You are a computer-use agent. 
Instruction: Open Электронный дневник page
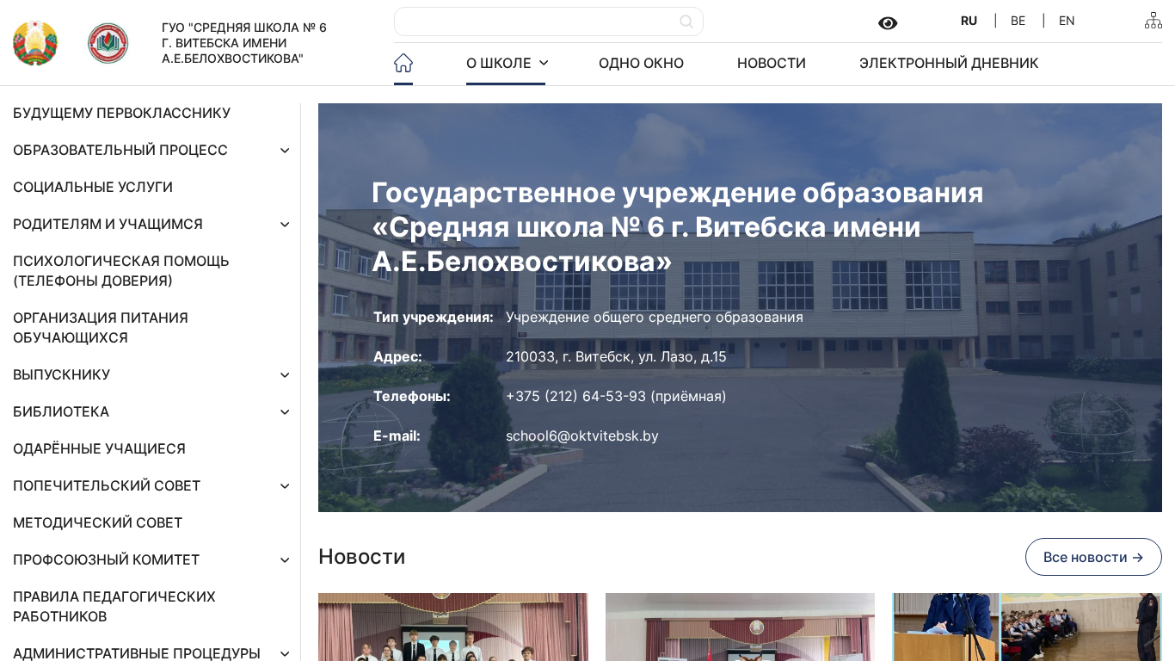(948, 63)
